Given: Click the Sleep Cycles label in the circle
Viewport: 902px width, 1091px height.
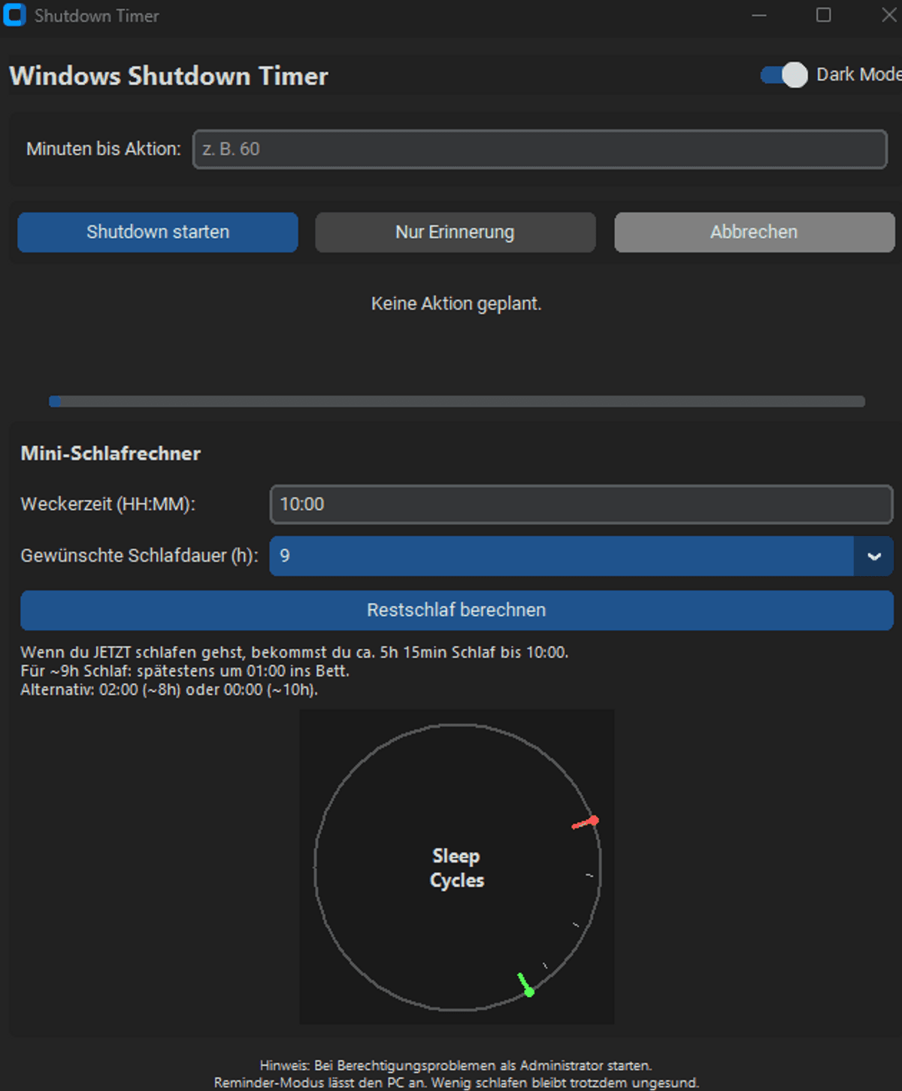Looking at the screenshot, I should [456, 868].
